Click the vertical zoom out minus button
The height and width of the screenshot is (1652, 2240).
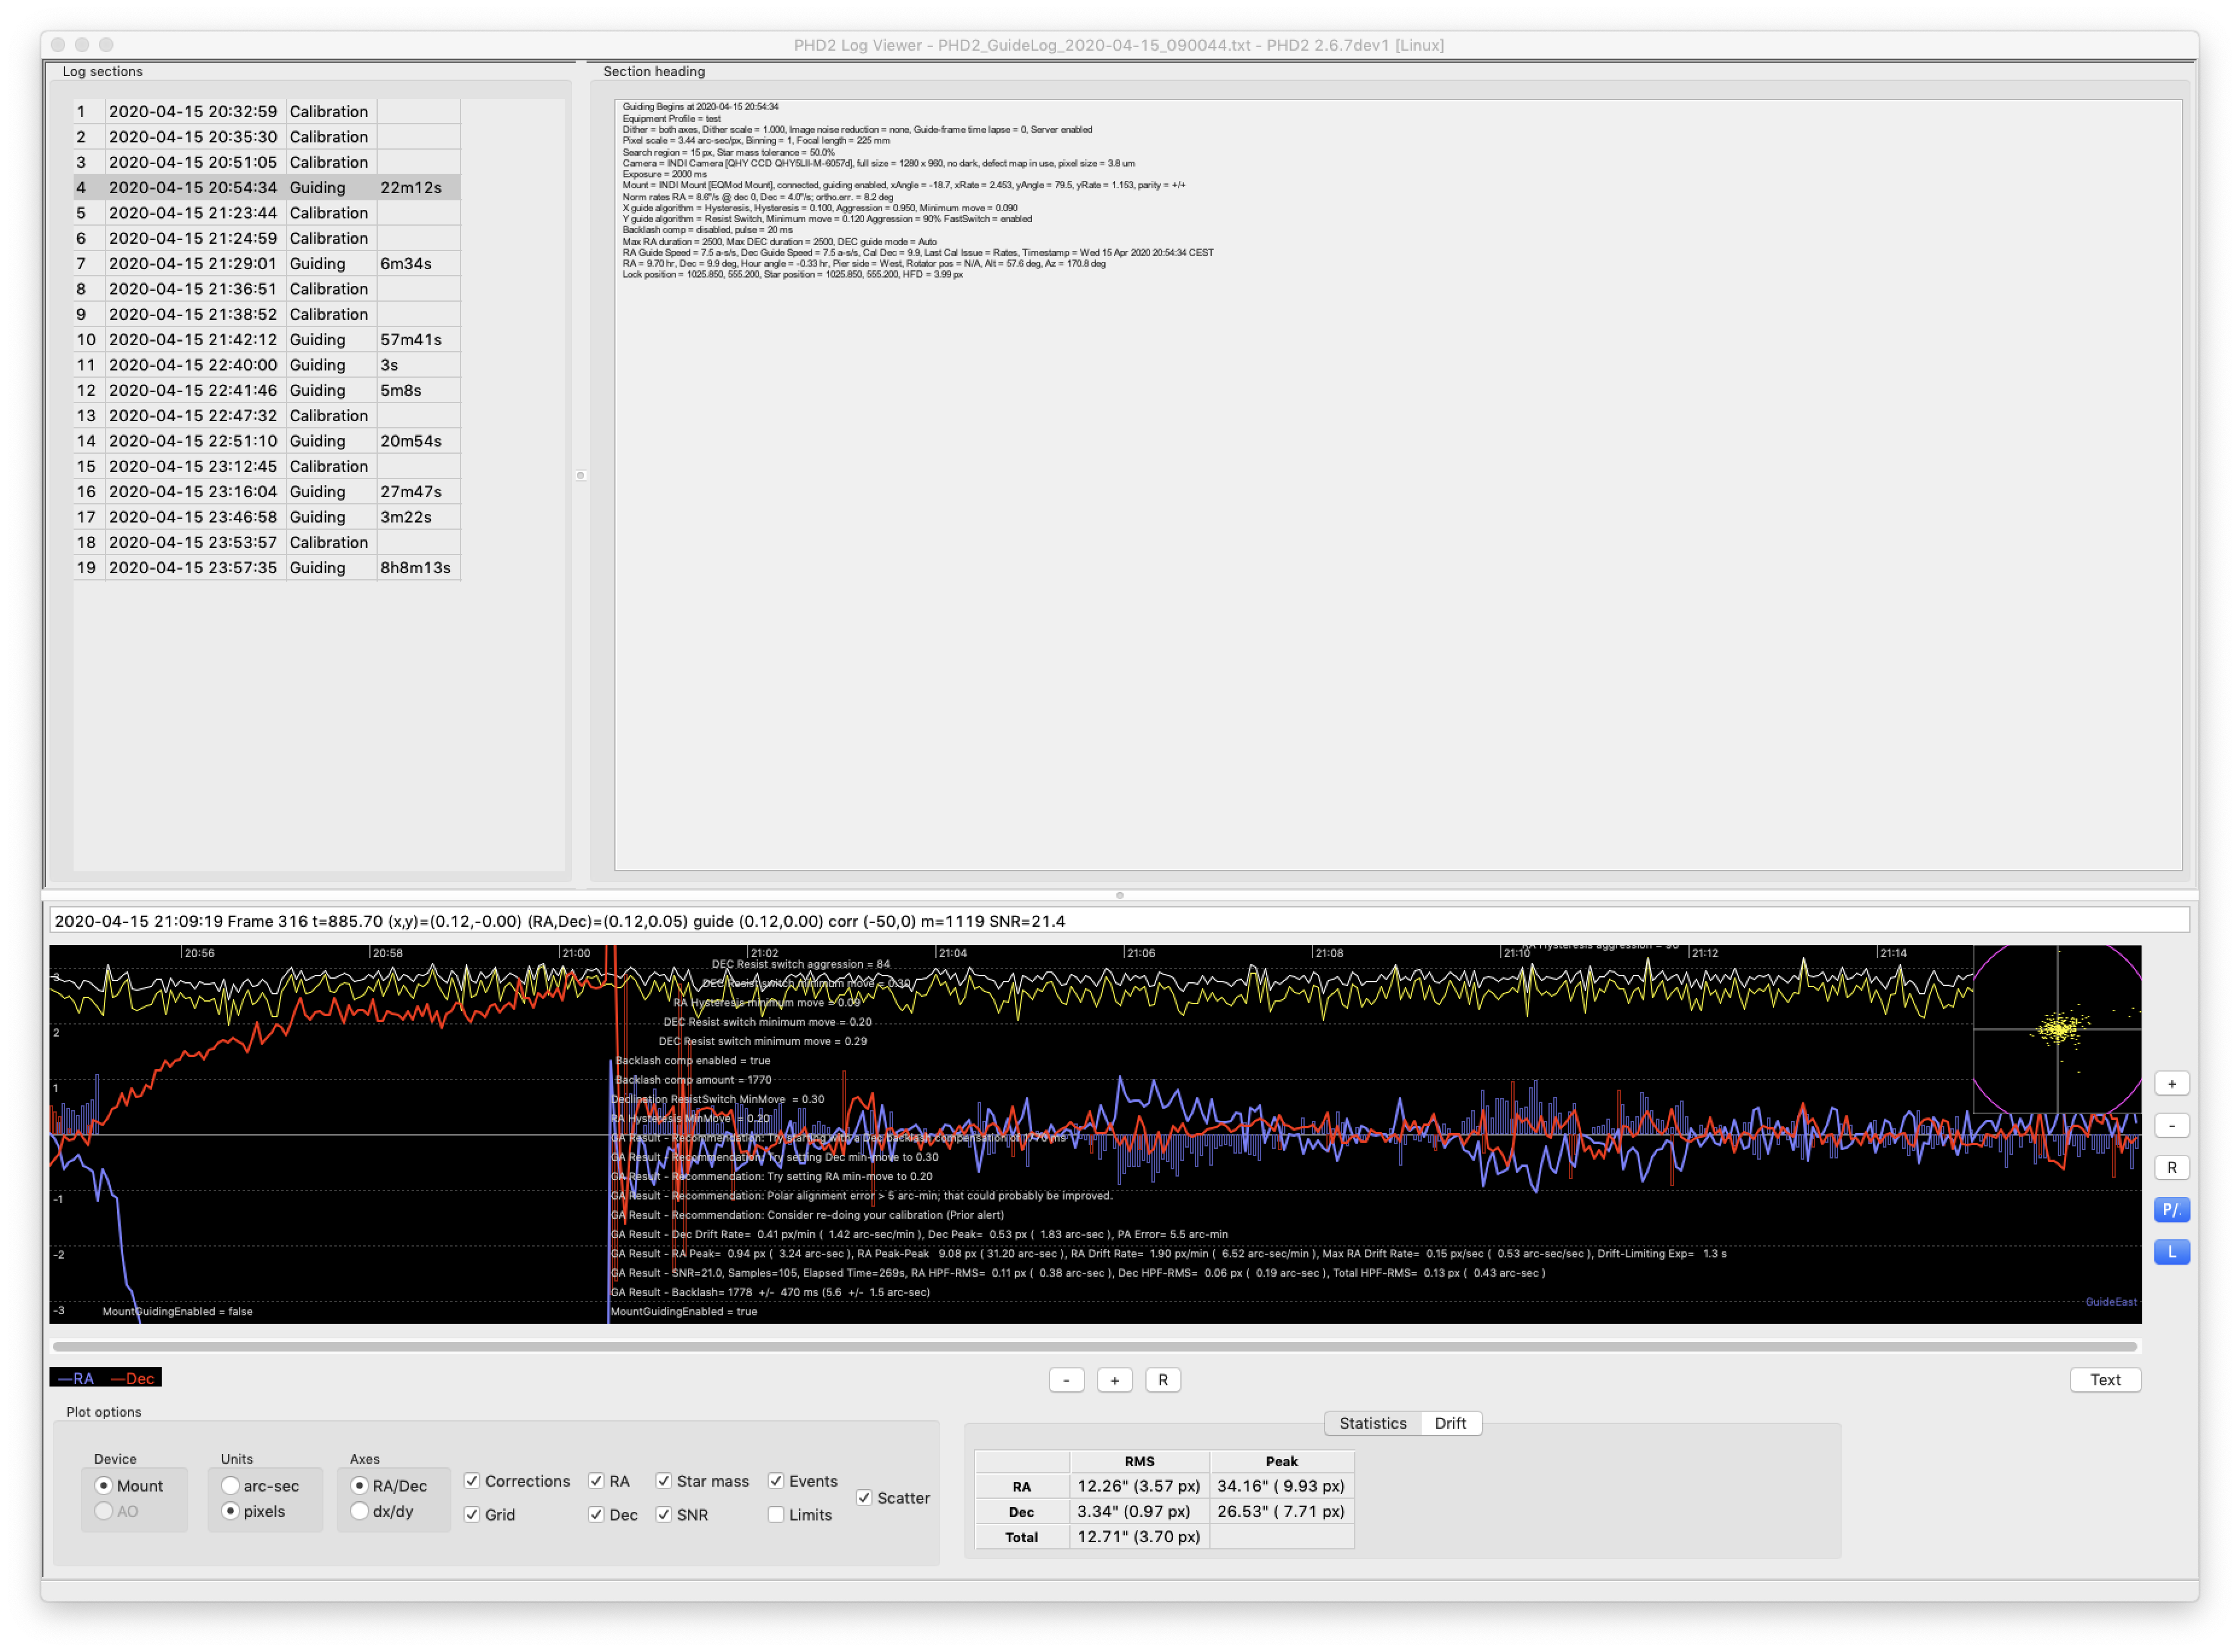pyautogui.click(x=2171, y=1126)
